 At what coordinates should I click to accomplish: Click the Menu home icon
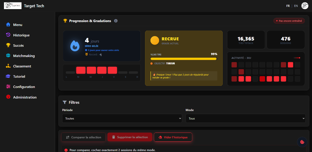8,25
